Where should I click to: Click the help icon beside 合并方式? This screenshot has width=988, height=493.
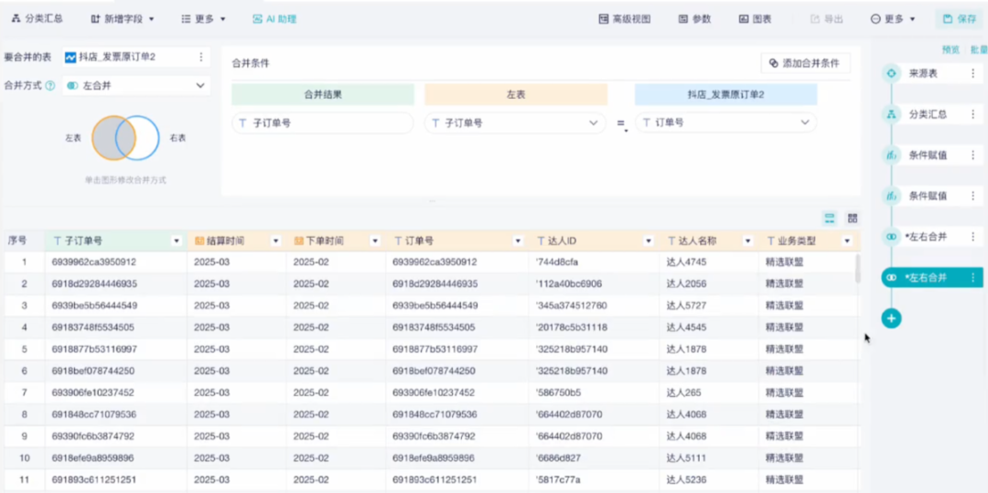coord(50,86)
